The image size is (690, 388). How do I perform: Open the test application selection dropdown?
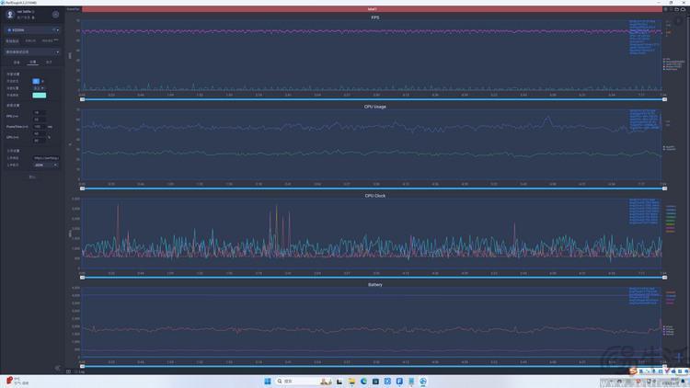[x=32, y=51]
